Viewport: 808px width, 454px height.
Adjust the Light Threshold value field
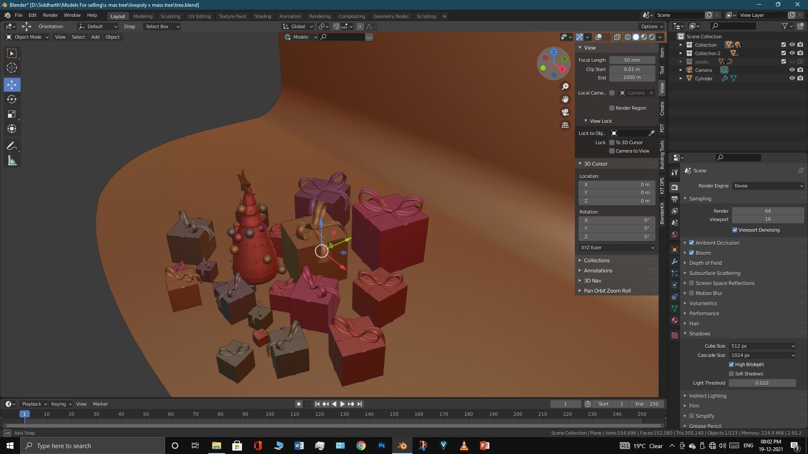762,383
